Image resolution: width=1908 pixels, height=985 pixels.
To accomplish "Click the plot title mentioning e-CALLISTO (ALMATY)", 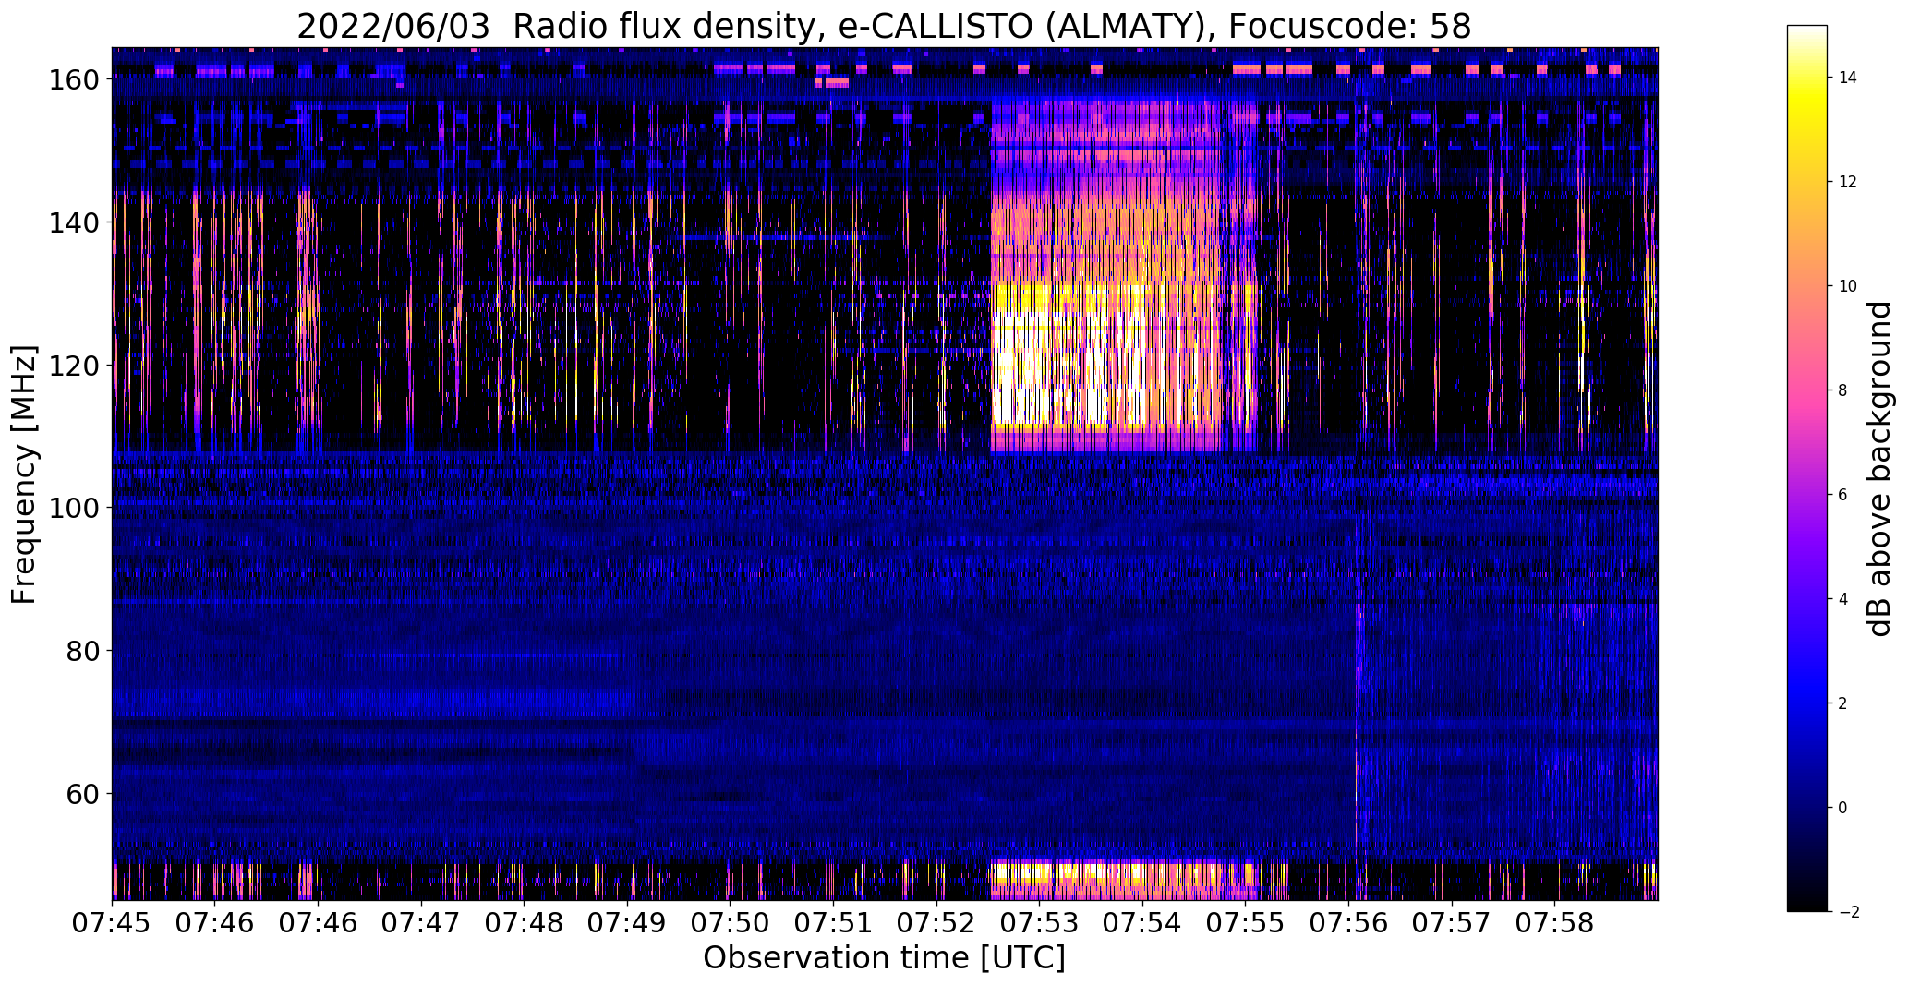I will point(884,27).
